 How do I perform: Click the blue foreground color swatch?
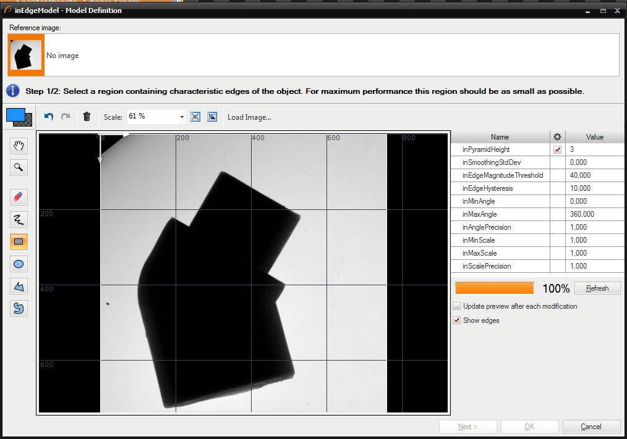pos(15,115)
